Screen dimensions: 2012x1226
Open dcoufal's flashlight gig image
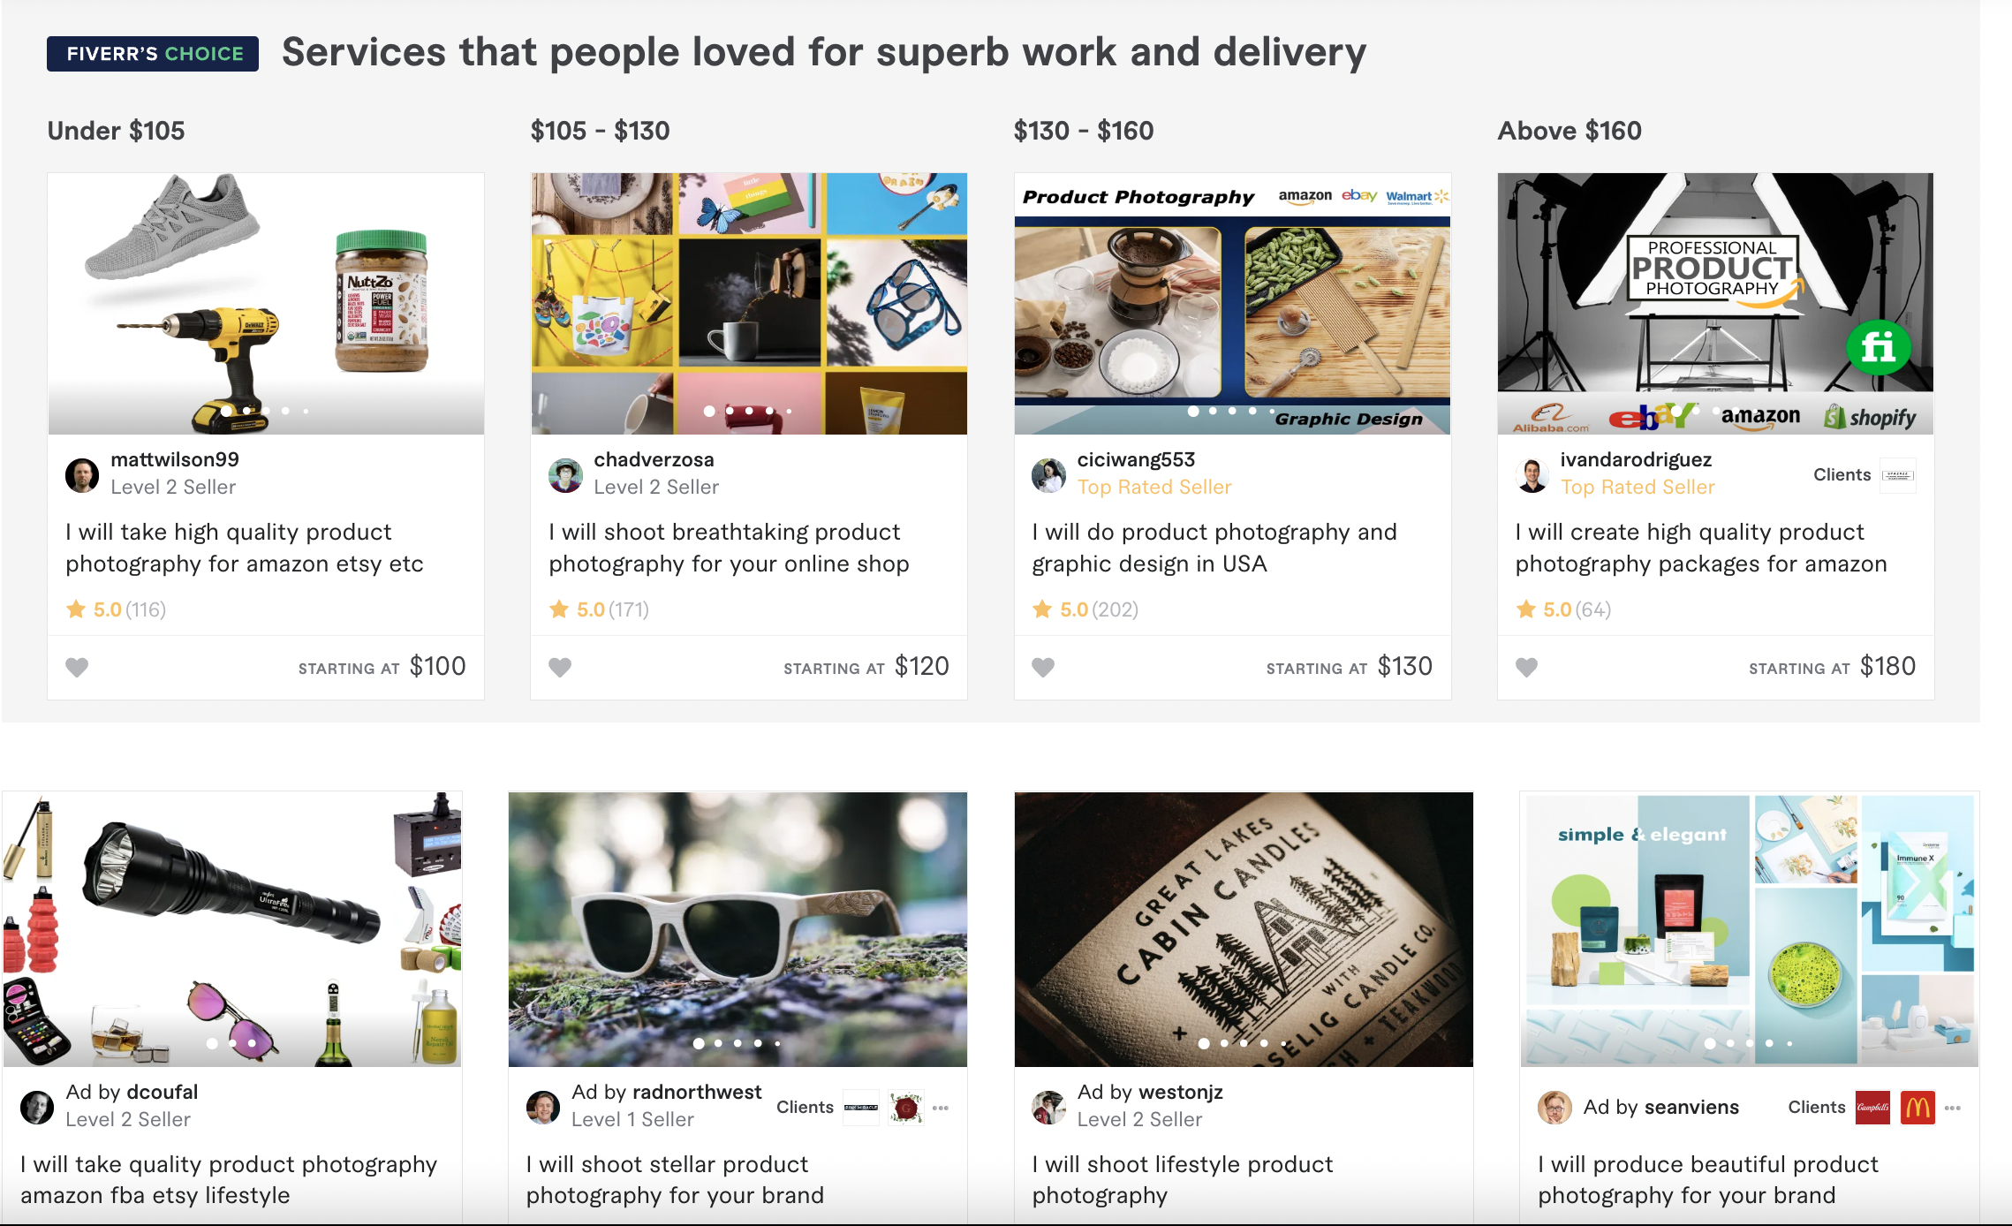click(x=232, y=929)
